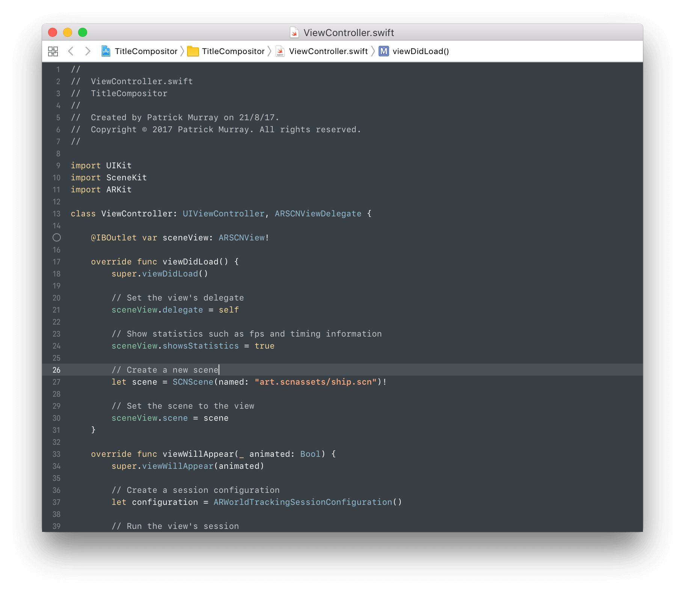Minimize the window with yellow button
Screen dimensions: 685x592
[68, 32]
